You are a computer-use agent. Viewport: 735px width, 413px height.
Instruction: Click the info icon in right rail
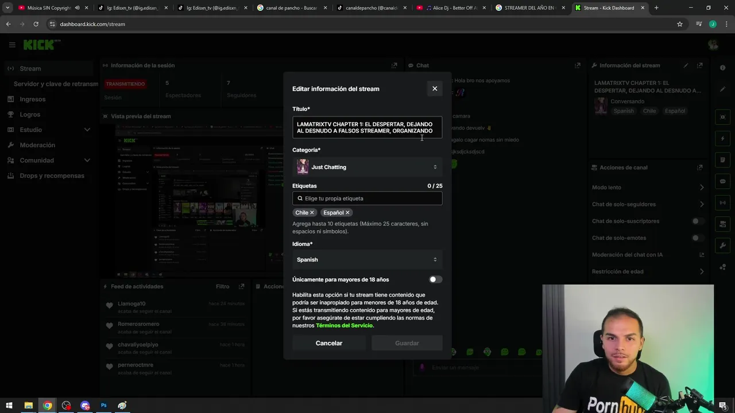click(723, 68)
